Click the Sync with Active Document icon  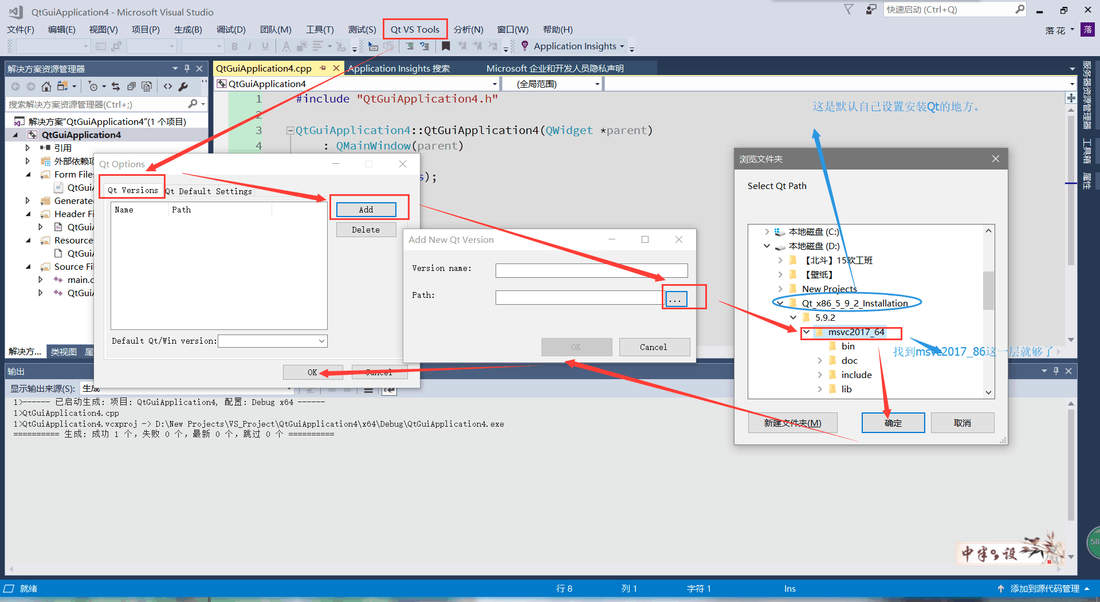(116, 86)
